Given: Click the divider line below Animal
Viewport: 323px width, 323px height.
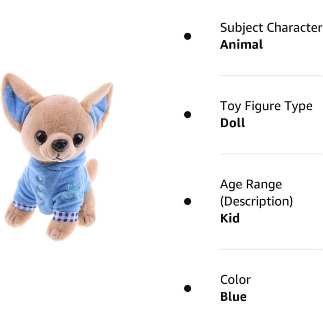Looking at the screenshot, I should (271, 75).
